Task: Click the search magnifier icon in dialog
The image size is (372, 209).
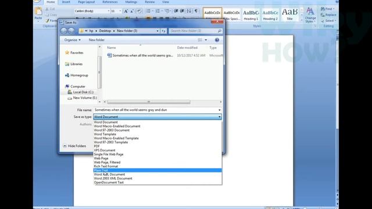Action: [220, 31]
